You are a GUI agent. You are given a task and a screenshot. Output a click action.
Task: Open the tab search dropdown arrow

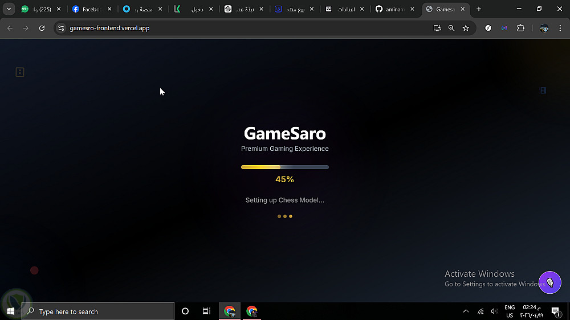click(x=9, y=9)
